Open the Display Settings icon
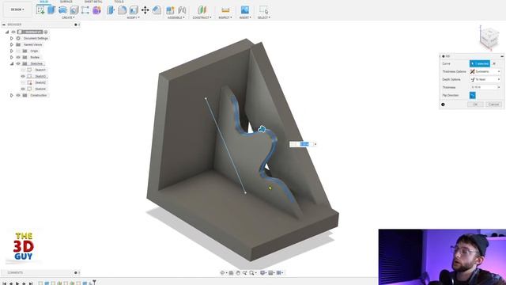Image resolution: width=506 pixels, height=285 pixels. (262, 273)
